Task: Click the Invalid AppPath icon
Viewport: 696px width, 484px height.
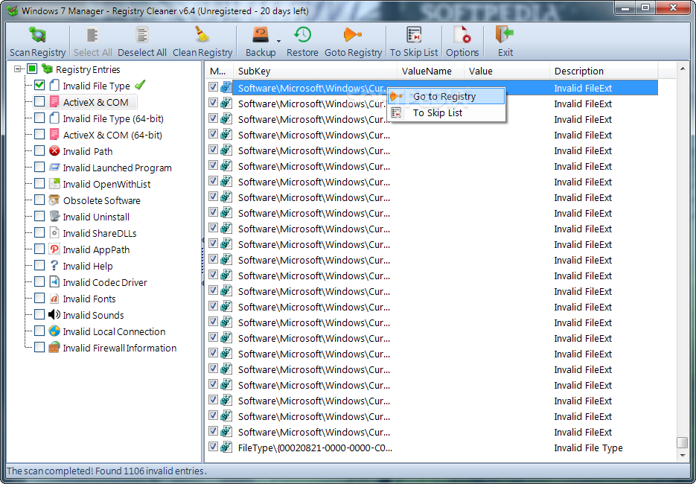Action: coord(54,249)
